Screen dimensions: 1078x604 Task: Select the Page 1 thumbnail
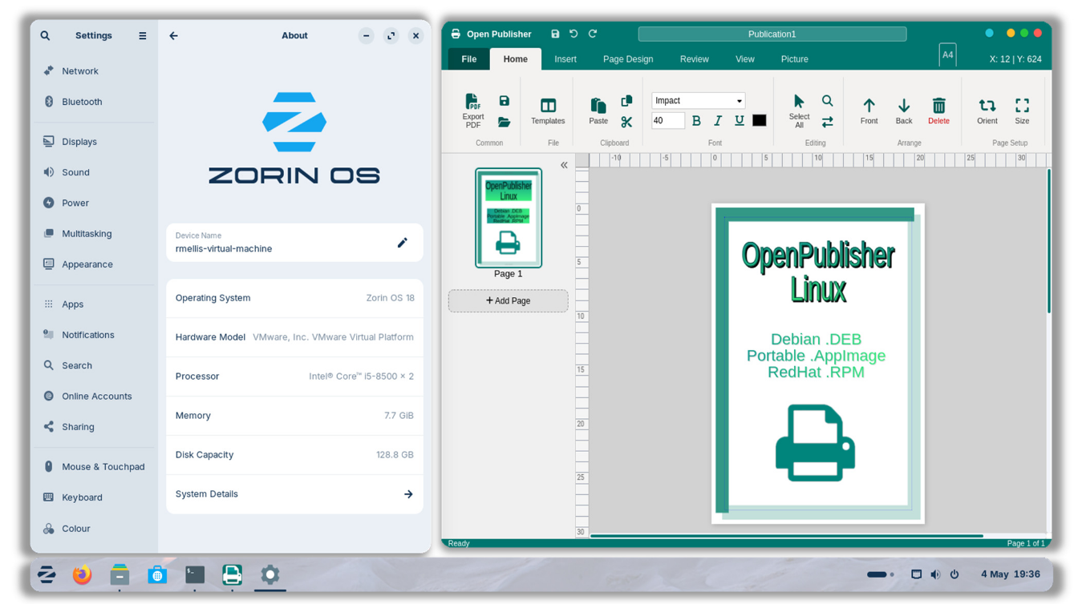[x=509, y=218]
